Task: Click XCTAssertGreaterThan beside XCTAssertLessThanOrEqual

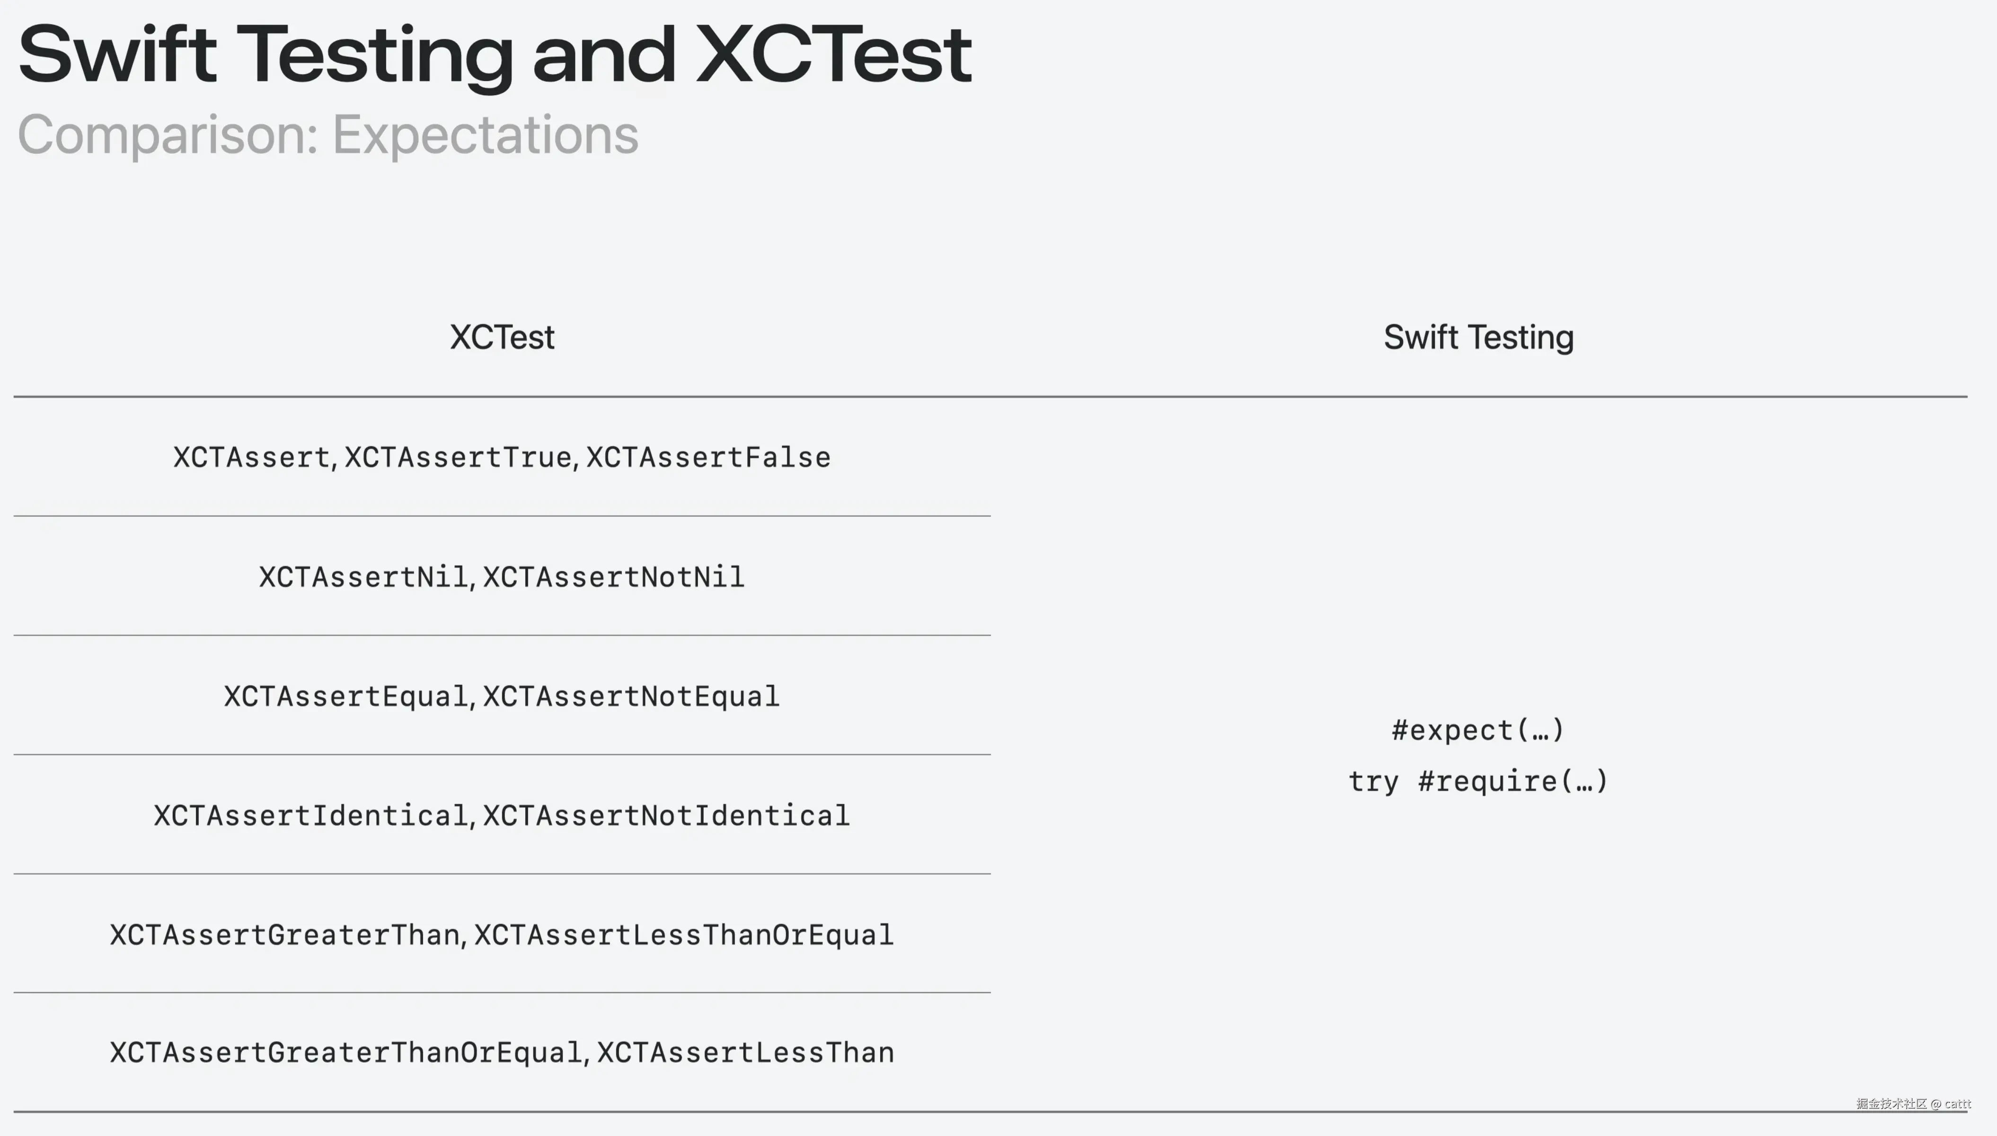Action: tap(284, 935)
